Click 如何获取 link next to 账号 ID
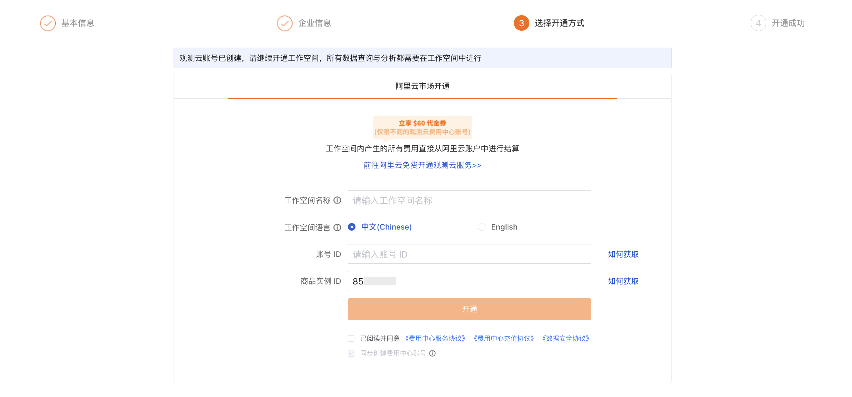Image resolution: width=852 pixels, height=397 pixels. [623, 254]
